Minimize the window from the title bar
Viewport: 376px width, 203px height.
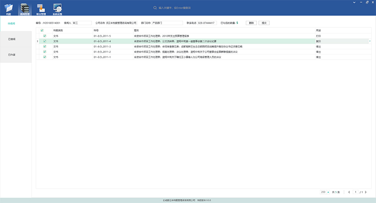click(361, 2)
